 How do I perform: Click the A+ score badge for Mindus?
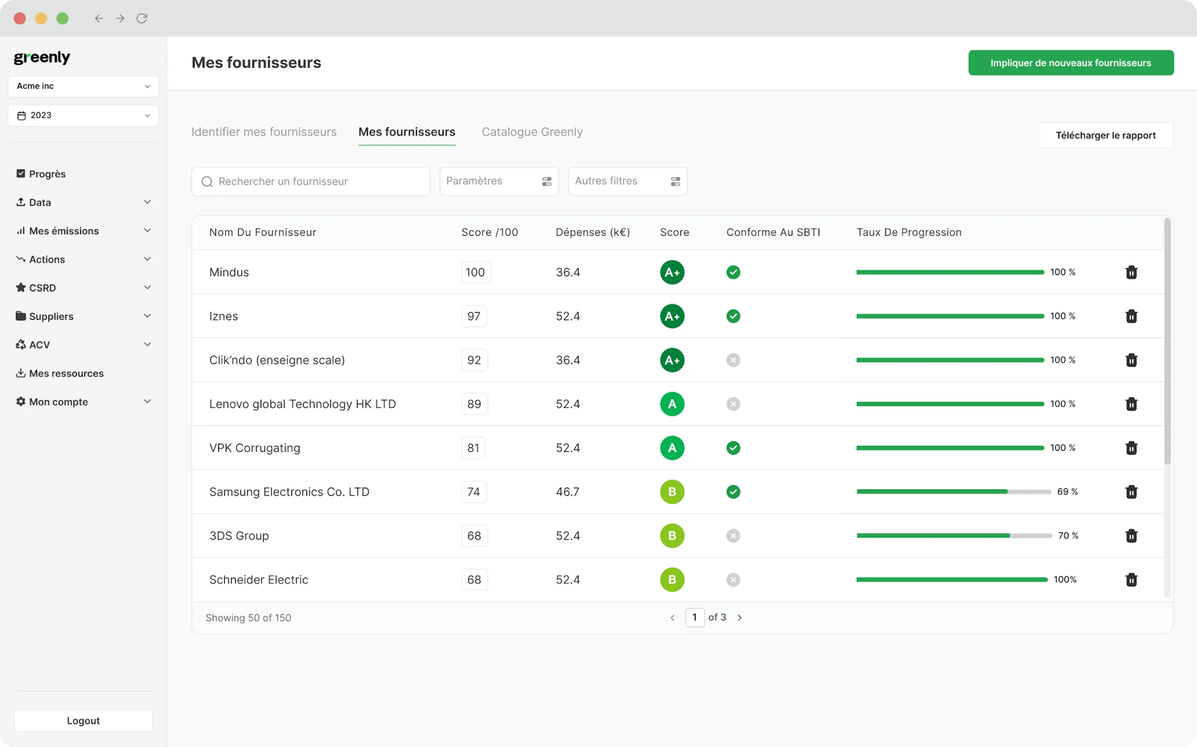[672, 272]
